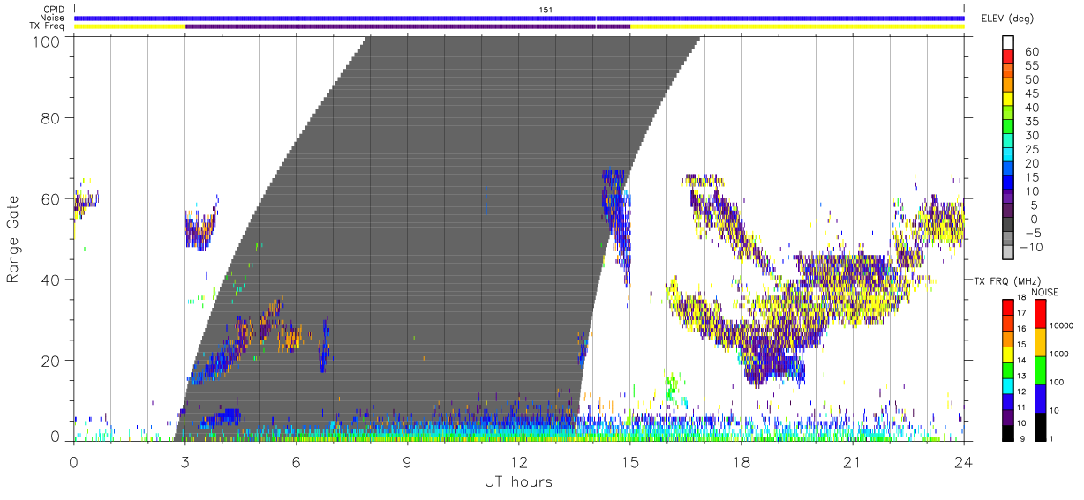1084x500 pixels.
Task: Click the x-axis tick label '21'
Action: click(x=852, y=462)
